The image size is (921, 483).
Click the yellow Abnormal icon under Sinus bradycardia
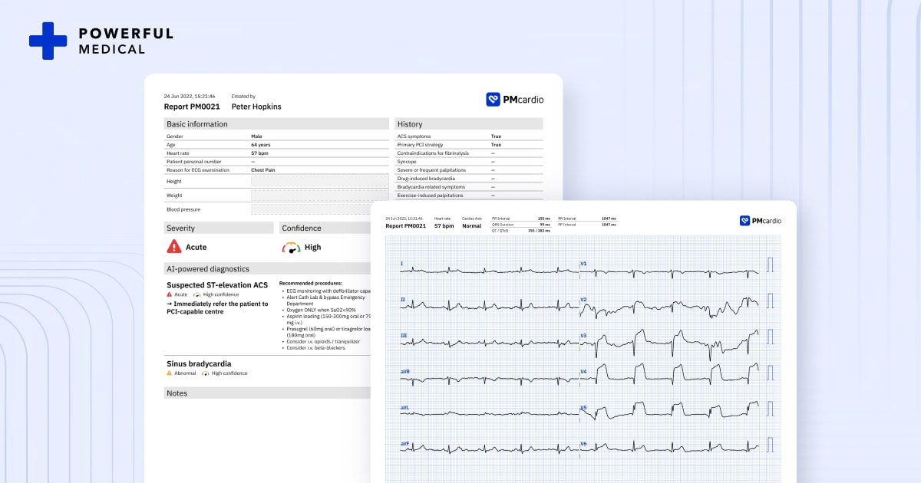170,373
